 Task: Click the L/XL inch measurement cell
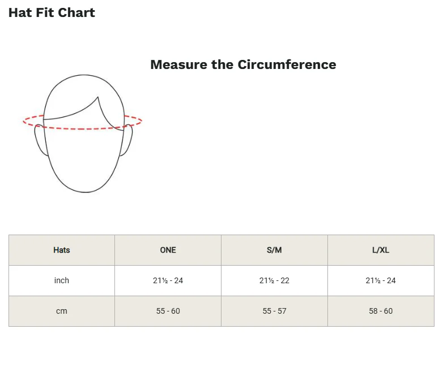click(381, 280)
